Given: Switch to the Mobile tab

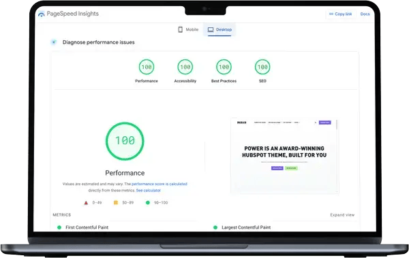Looking at the screenshot, I should (188, 29).
